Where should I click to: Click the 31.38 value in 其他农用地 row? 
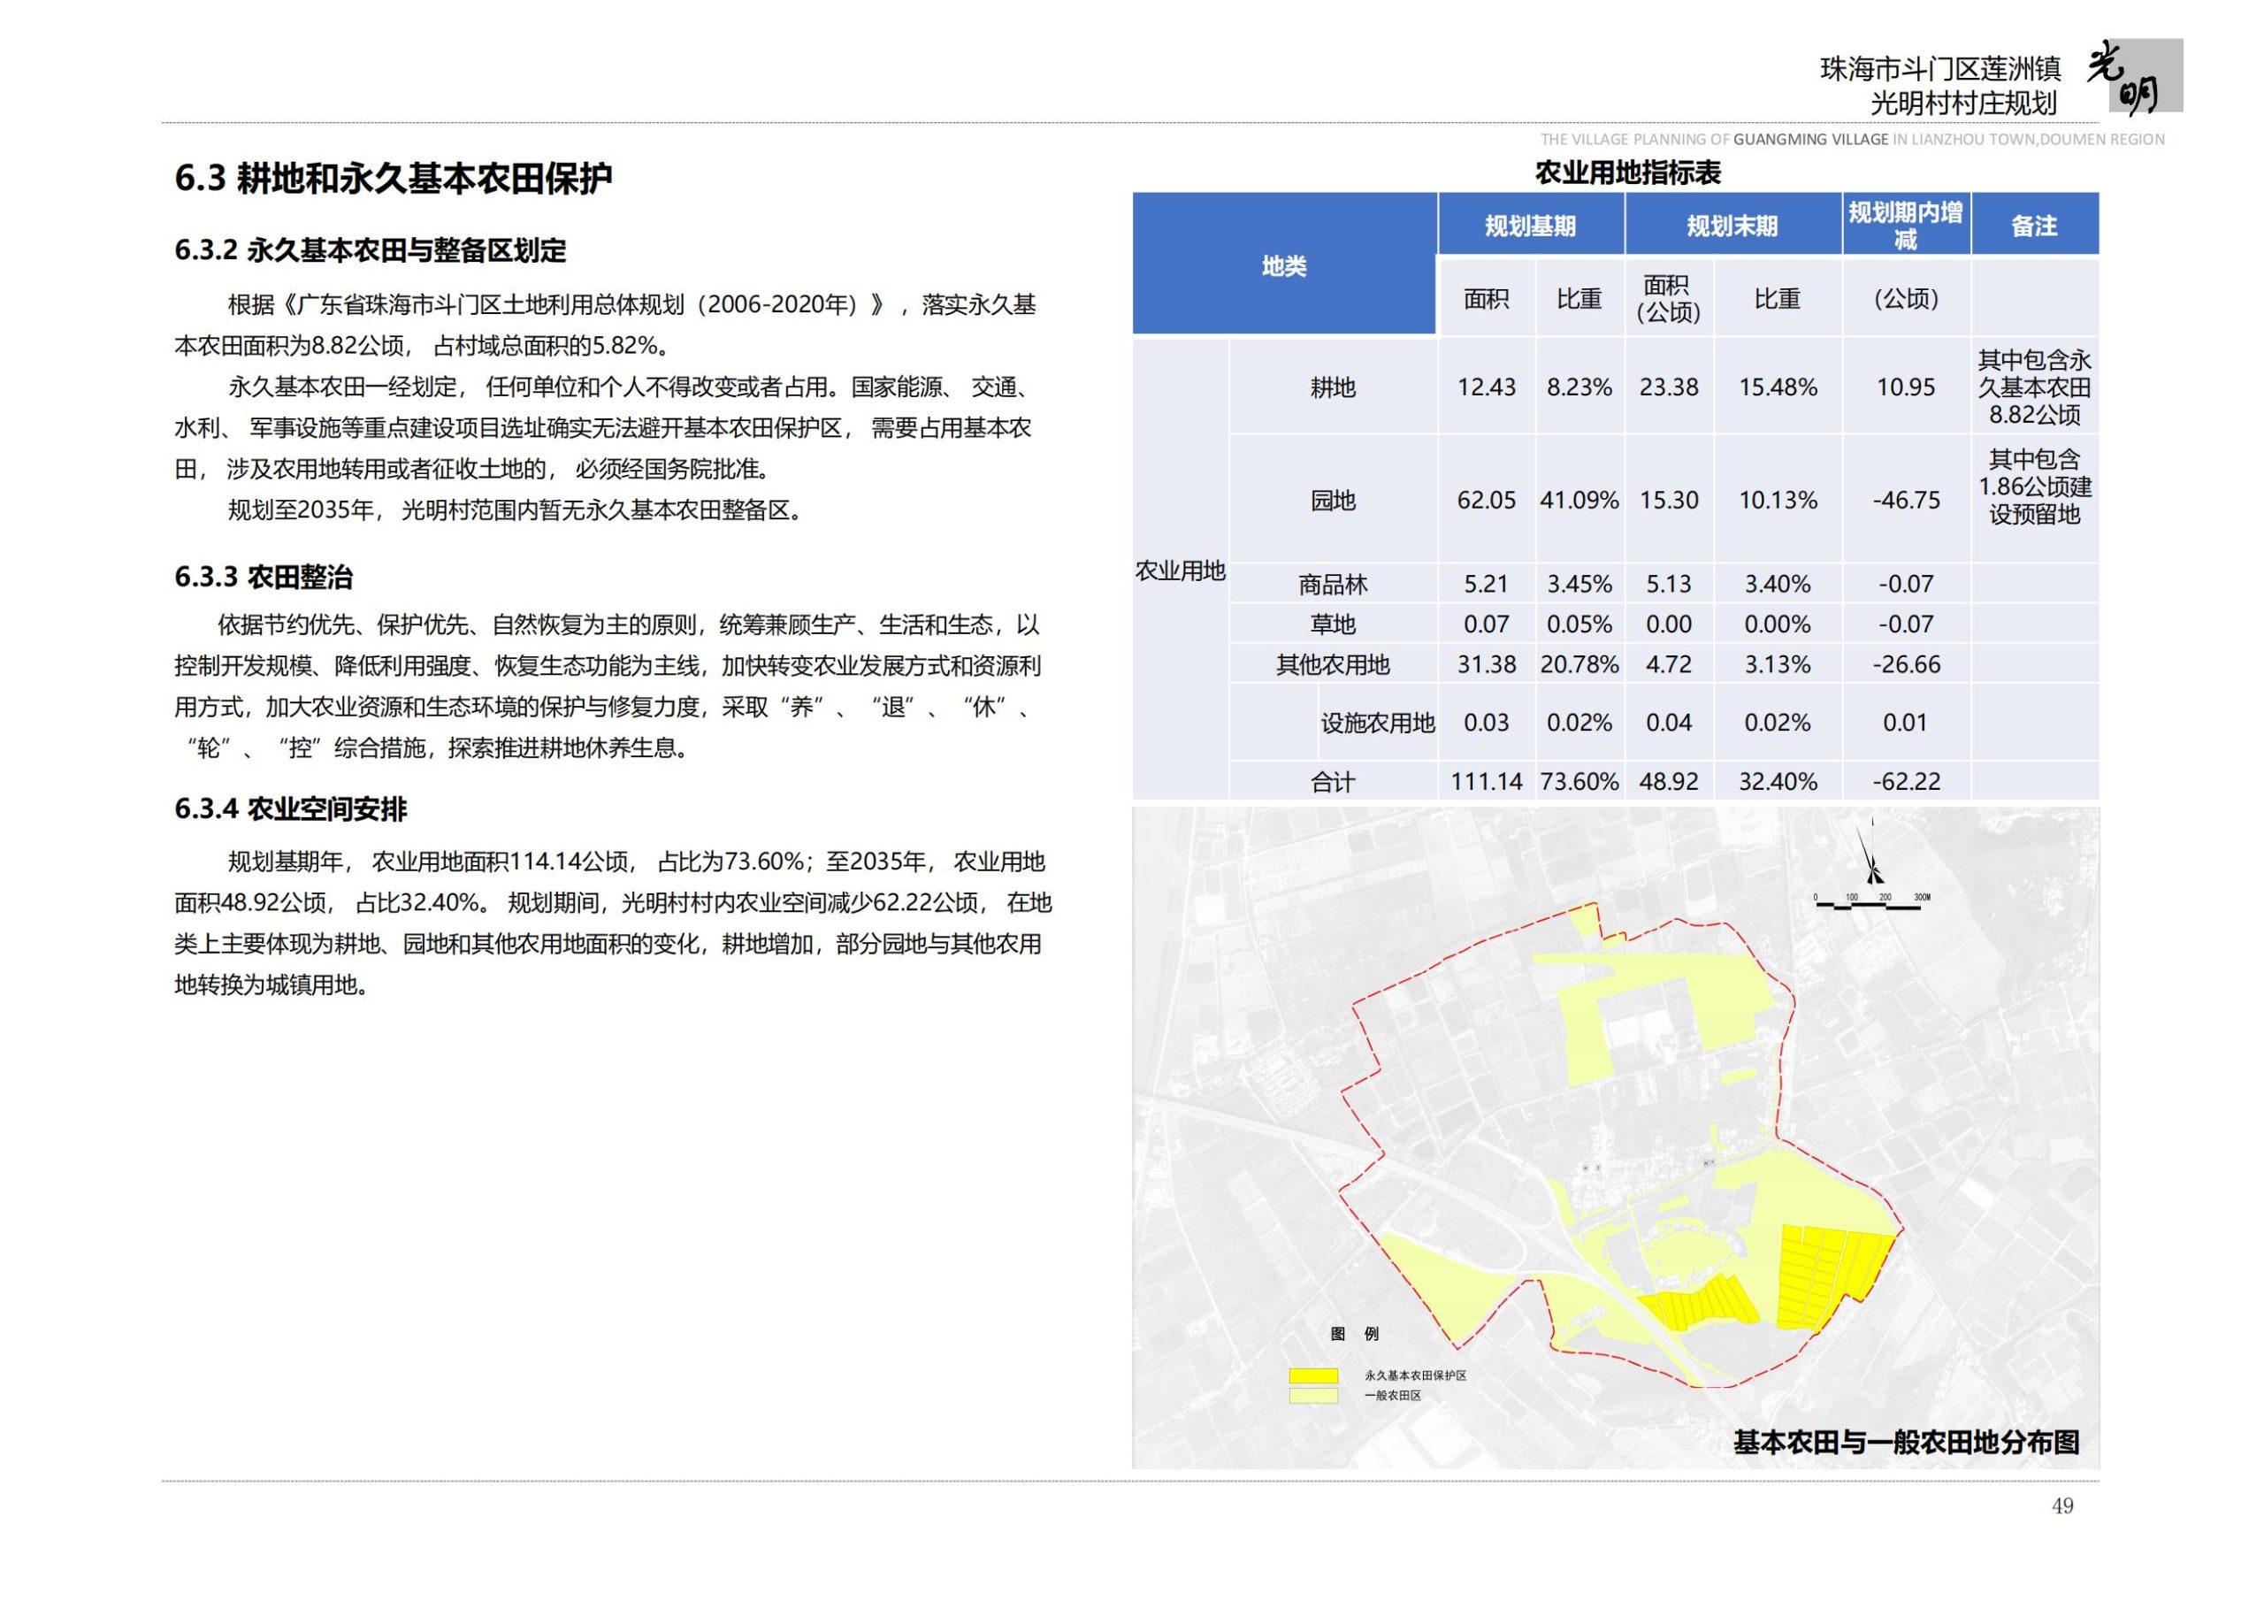tap(1486, 665)
